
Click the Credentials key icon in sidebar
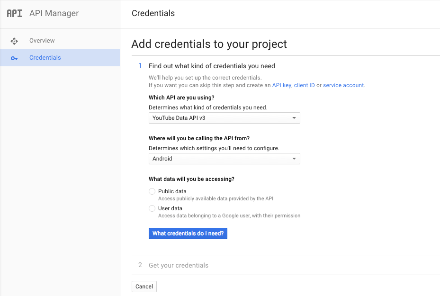pos(14,58)
